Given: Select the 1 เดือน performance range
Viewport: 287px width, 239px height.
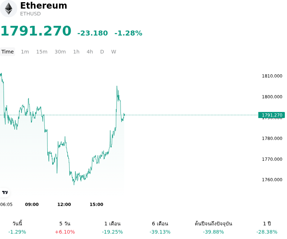Looking at the screenshot, I should click(112, 228).
